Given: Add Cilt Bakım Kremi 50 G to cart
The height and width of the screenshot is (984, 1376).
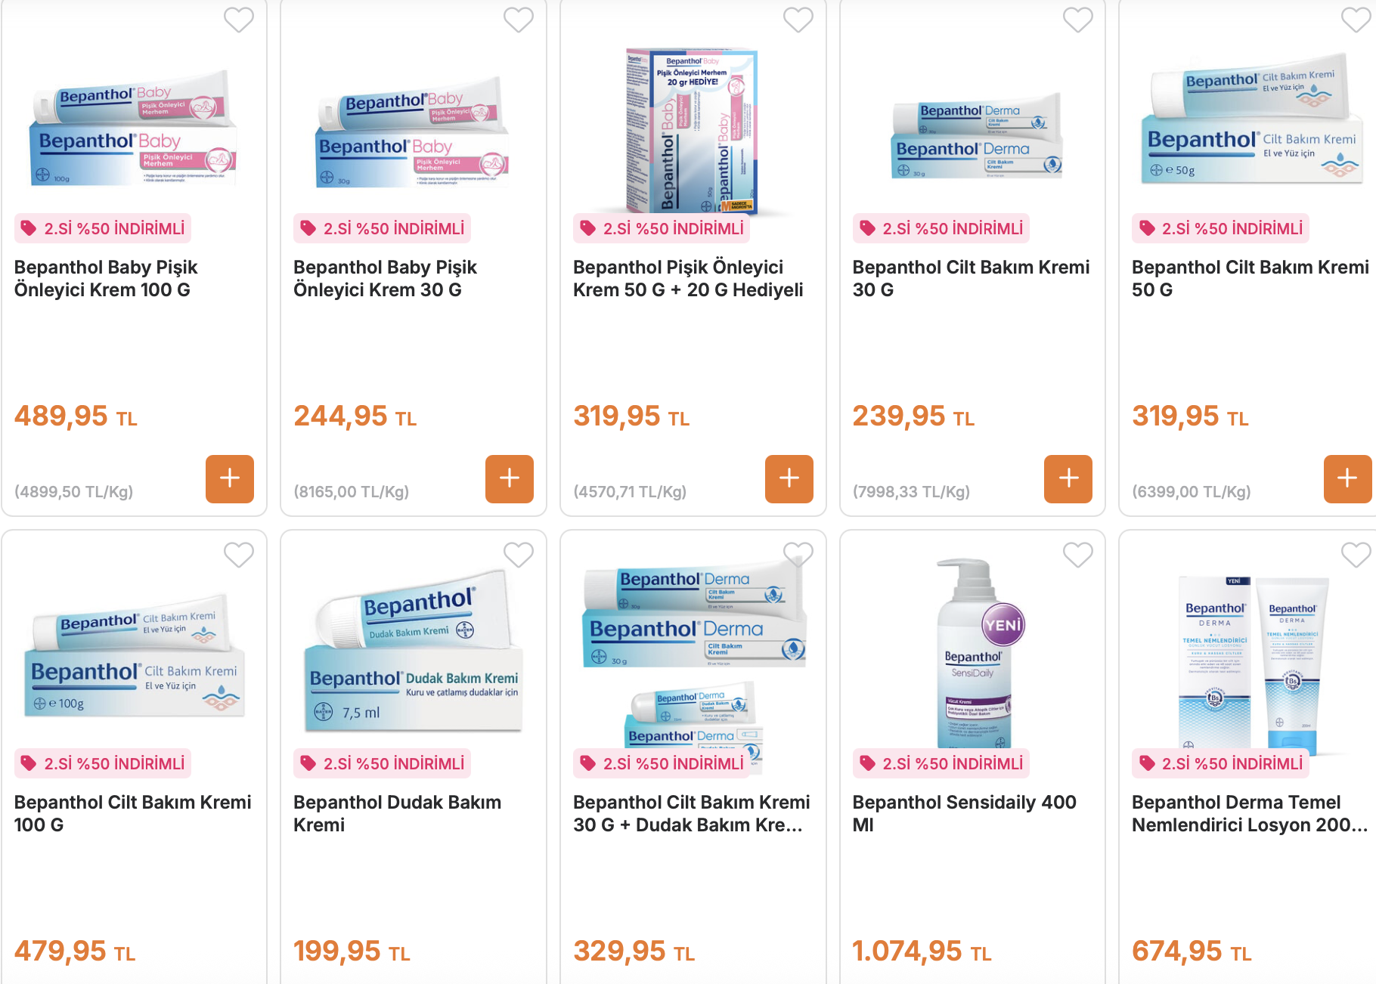Looking at the screenshot, I should coord(1348,478).
